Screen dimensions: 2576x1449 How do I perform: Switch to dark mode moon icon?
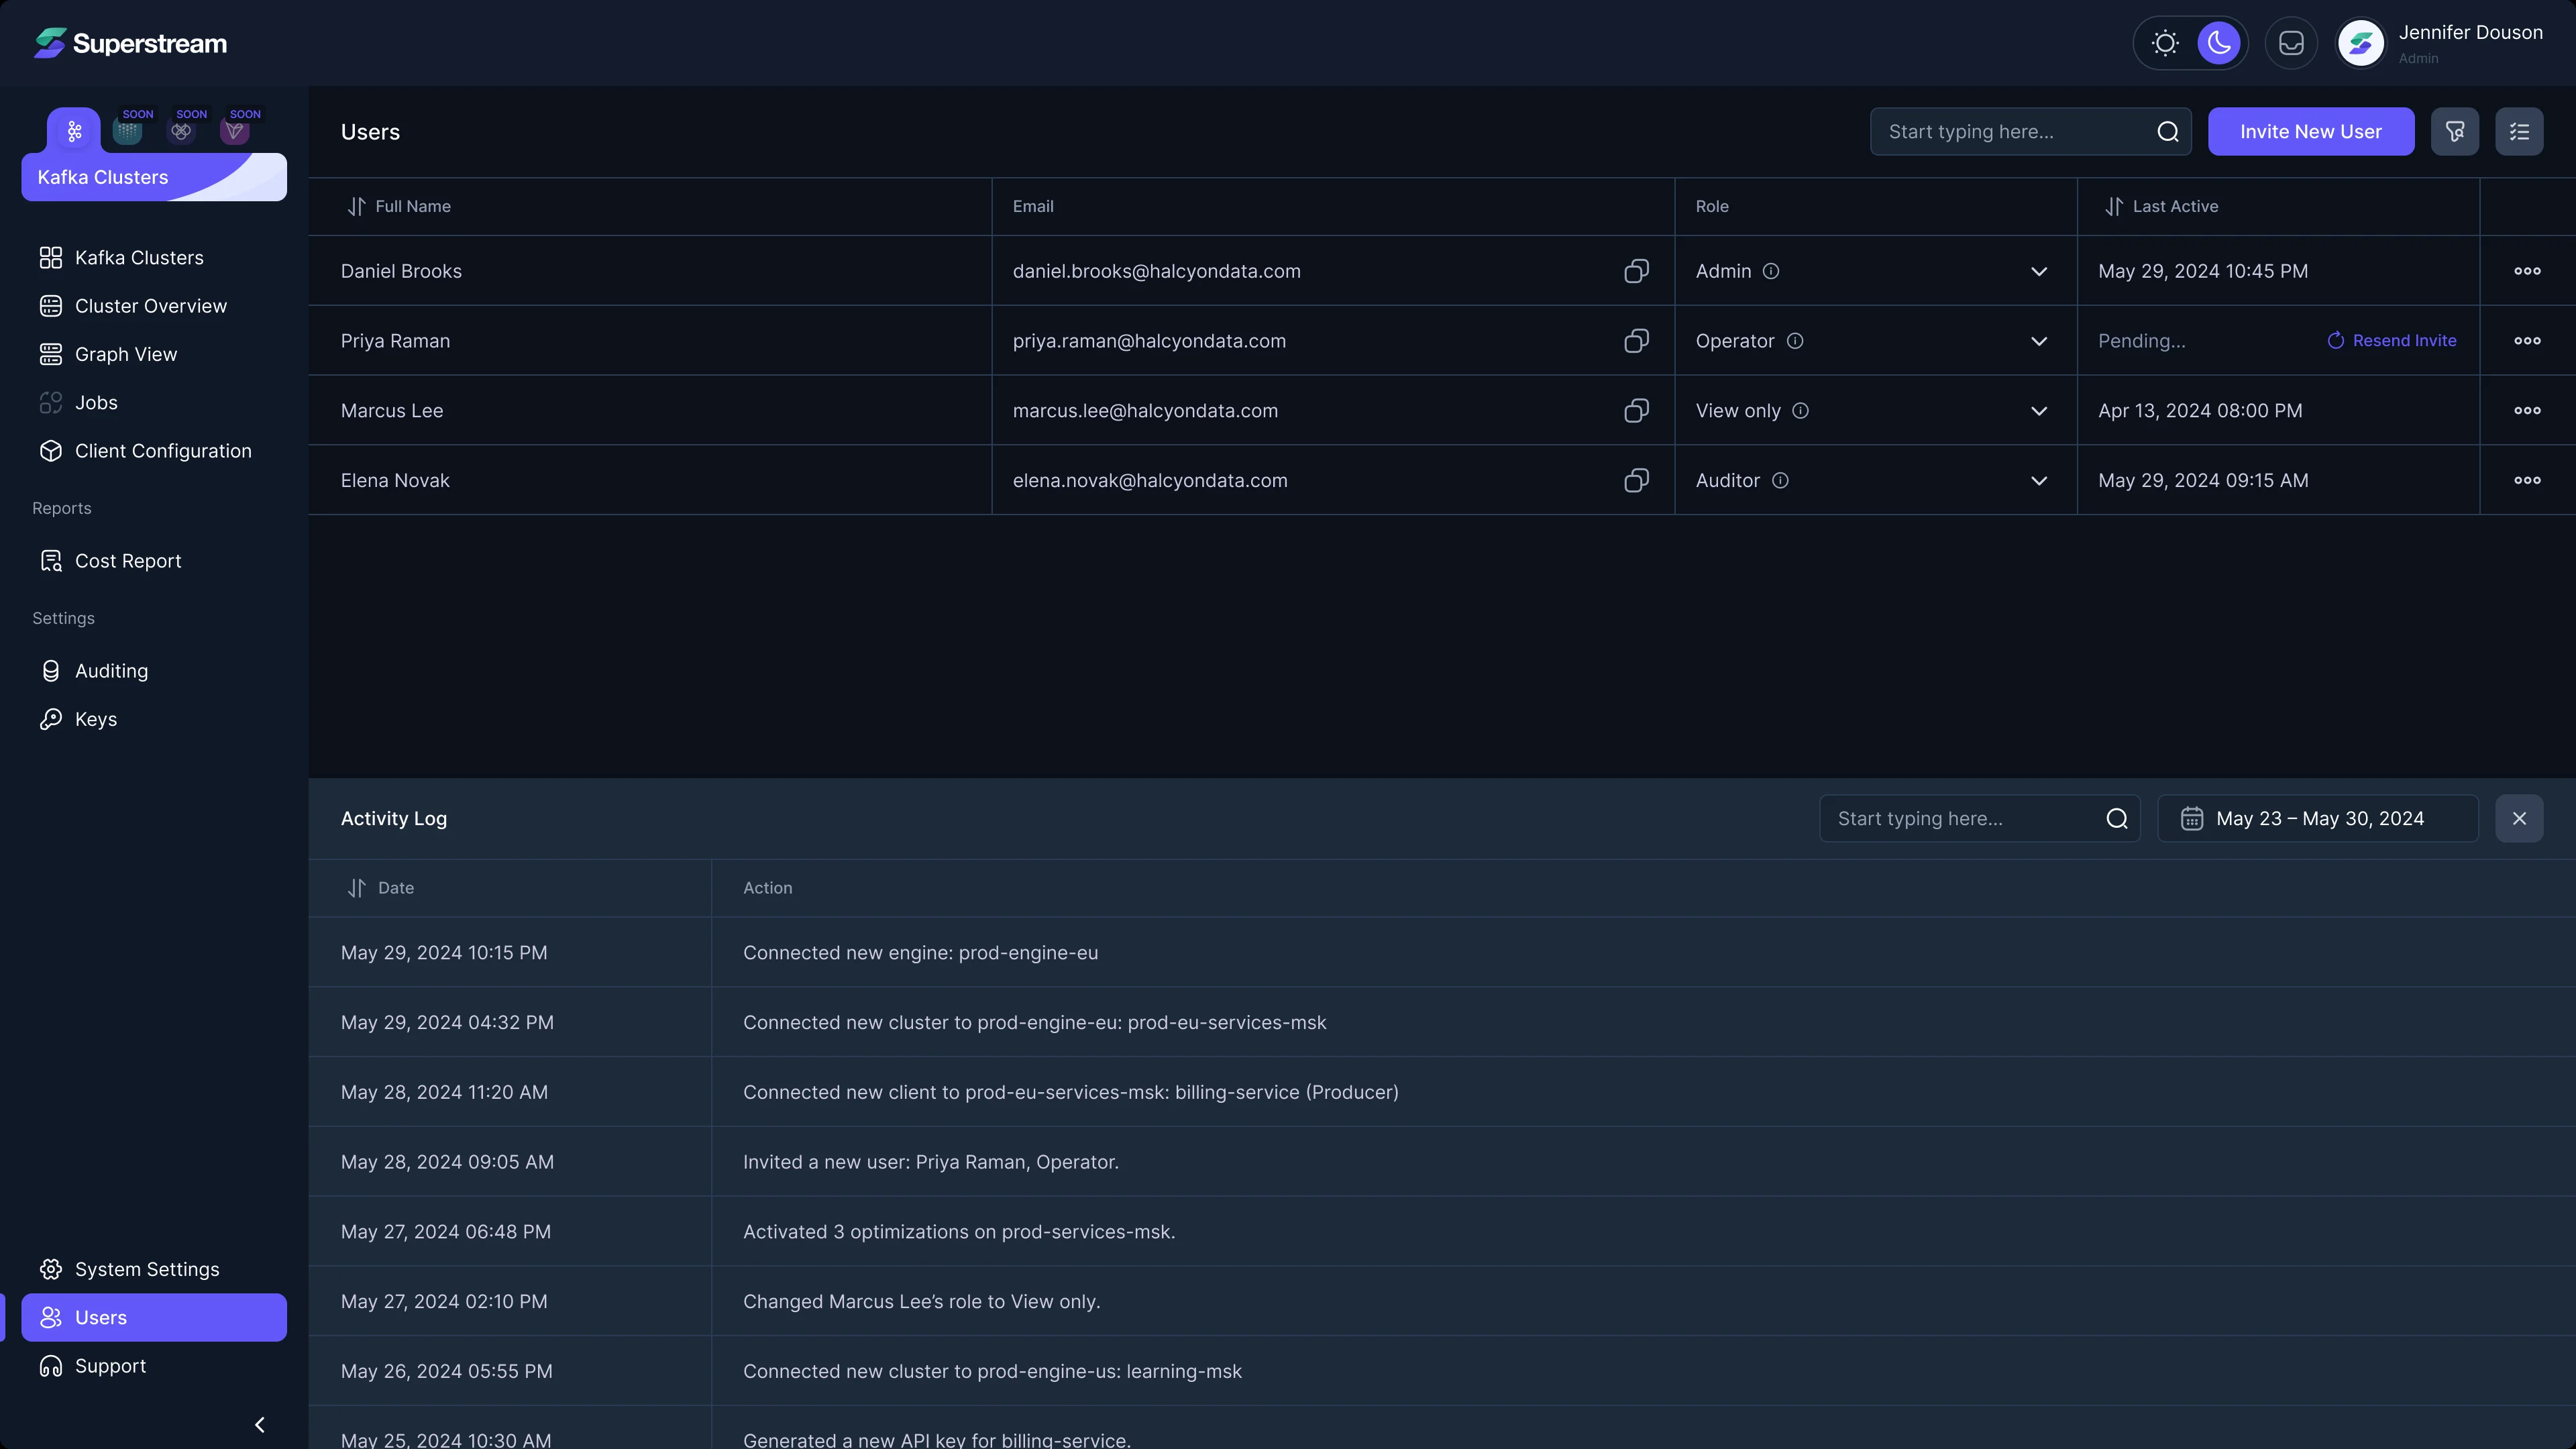(x=2219, y=43)
